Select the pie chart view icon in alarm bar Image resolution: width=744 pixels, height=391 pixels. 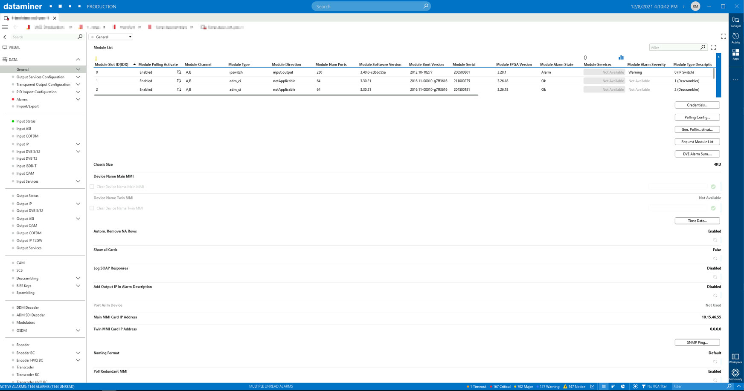point(623,386)
